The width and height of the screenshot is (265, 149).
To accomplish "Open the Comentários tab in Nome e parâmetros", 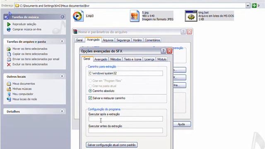I will tap(152, 40).
